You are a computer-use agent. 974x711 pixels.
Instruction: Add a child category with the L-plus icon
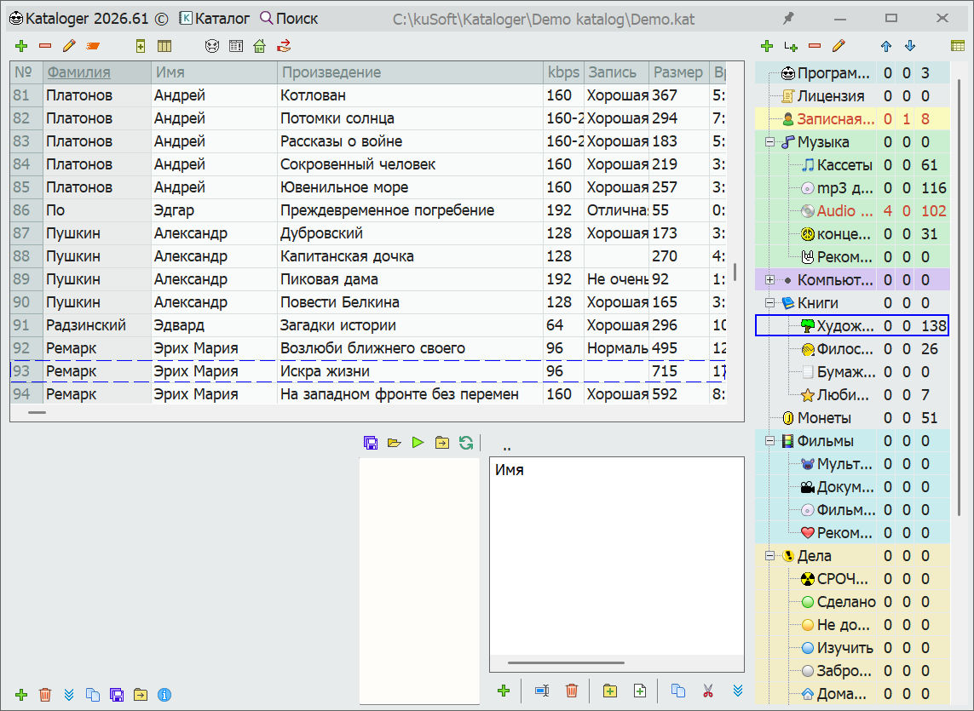[x=791, y=46]
